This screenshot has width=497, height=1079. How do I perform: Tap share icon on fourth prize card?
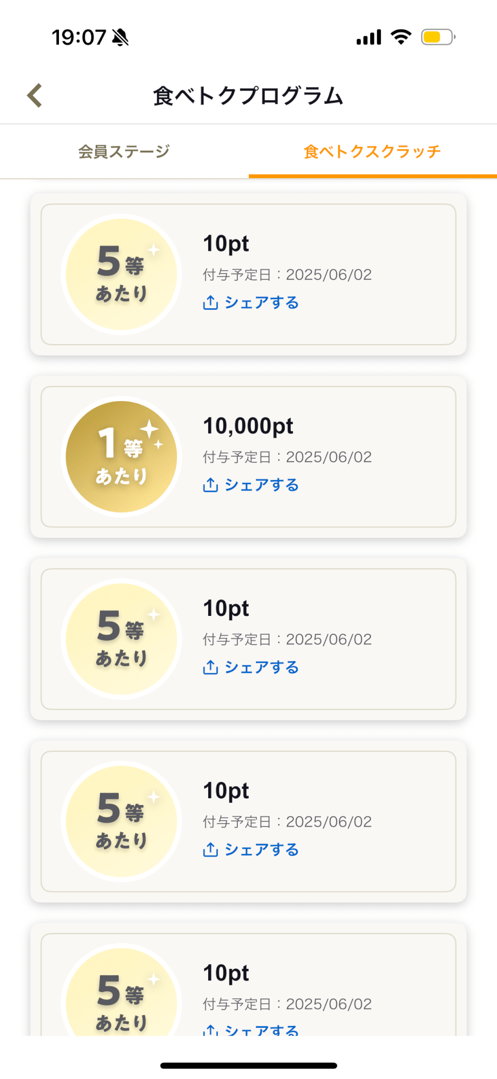[210, 849]
